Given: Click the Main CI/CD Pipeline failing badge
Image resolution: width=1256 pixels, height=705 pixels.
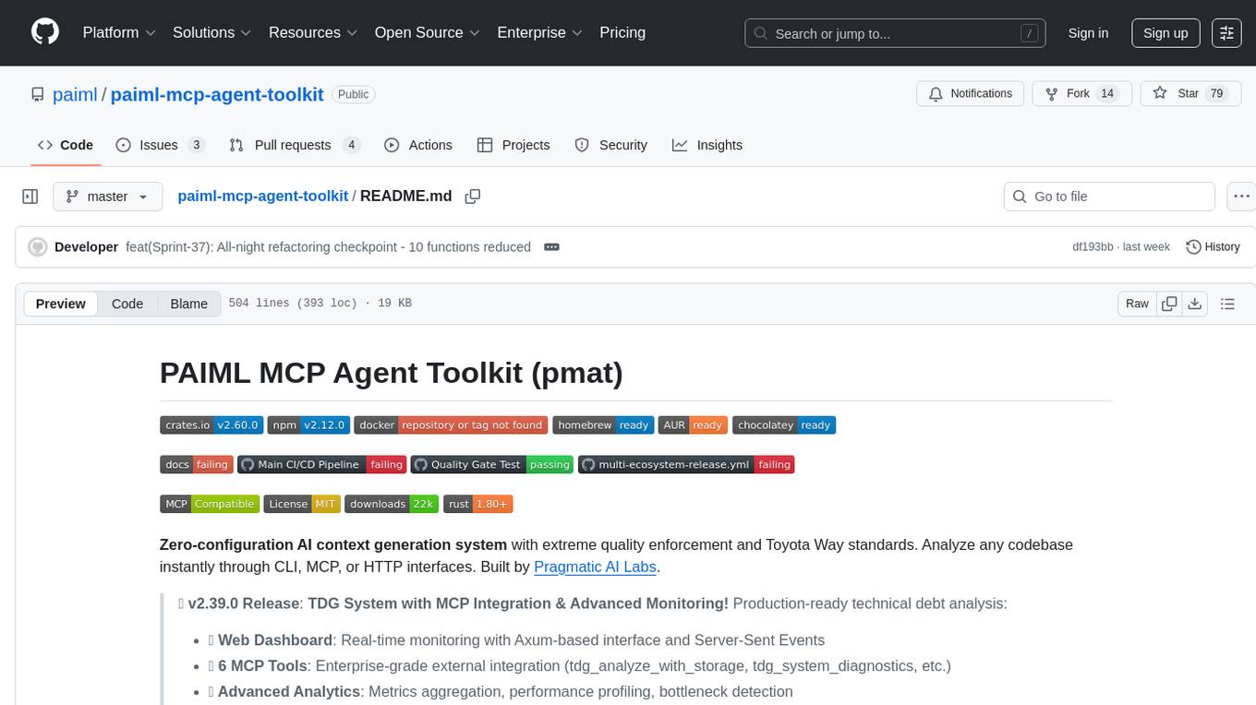Looking at the screenshot, I should pos(321,464).
